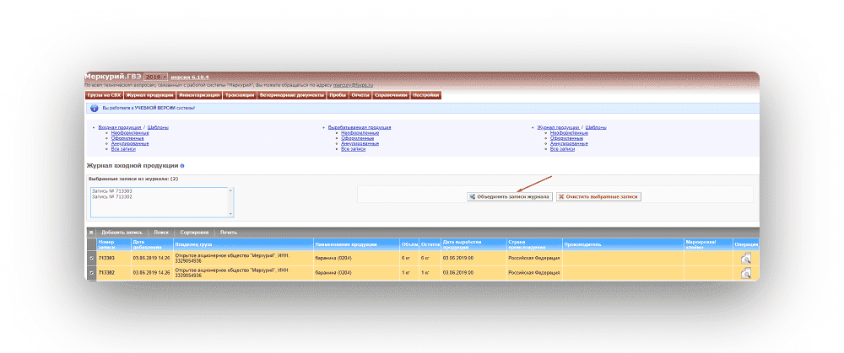Click Номер записи column header
This screenshot has height=353, width=844.
(114, 244)
